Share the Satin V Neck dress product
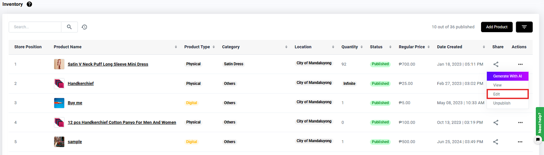This screenshot has height=155, width=544. [496, 64]
